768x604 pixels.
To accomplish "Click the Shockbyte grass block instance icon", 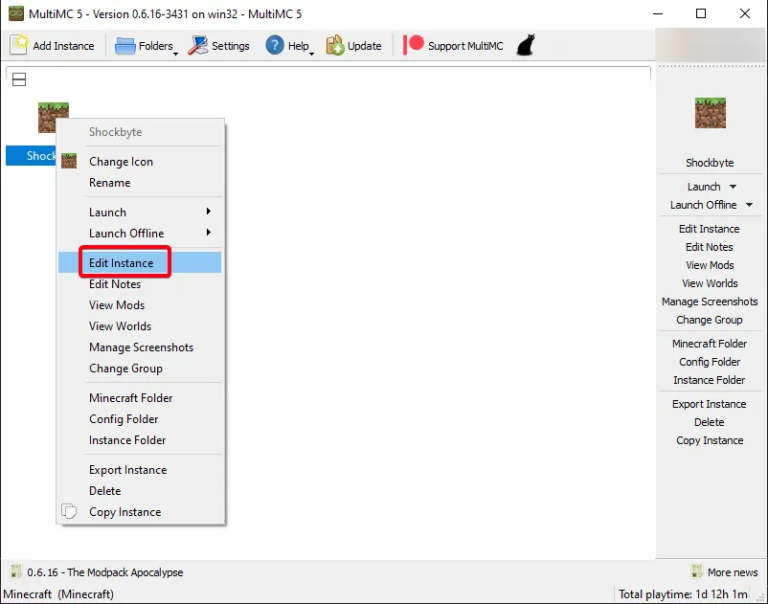I will (54, 116).
